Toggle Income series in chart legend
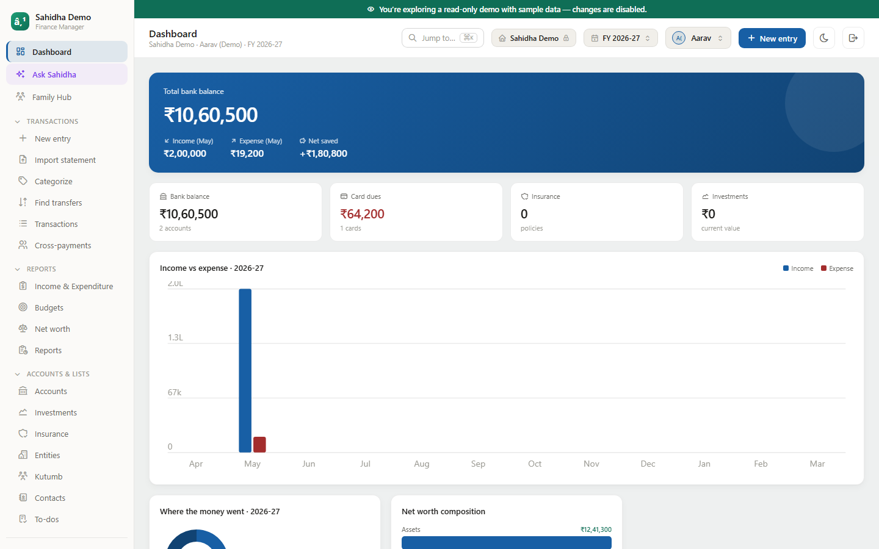The height and width of the screenshot is (549, 879). [x=798, y=268]
